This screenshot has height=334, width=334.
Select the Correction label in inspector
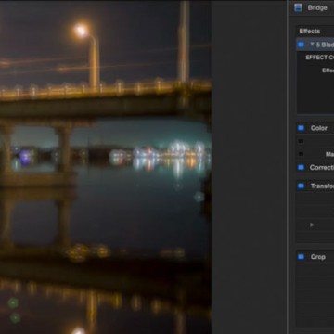tap(322, 168)
